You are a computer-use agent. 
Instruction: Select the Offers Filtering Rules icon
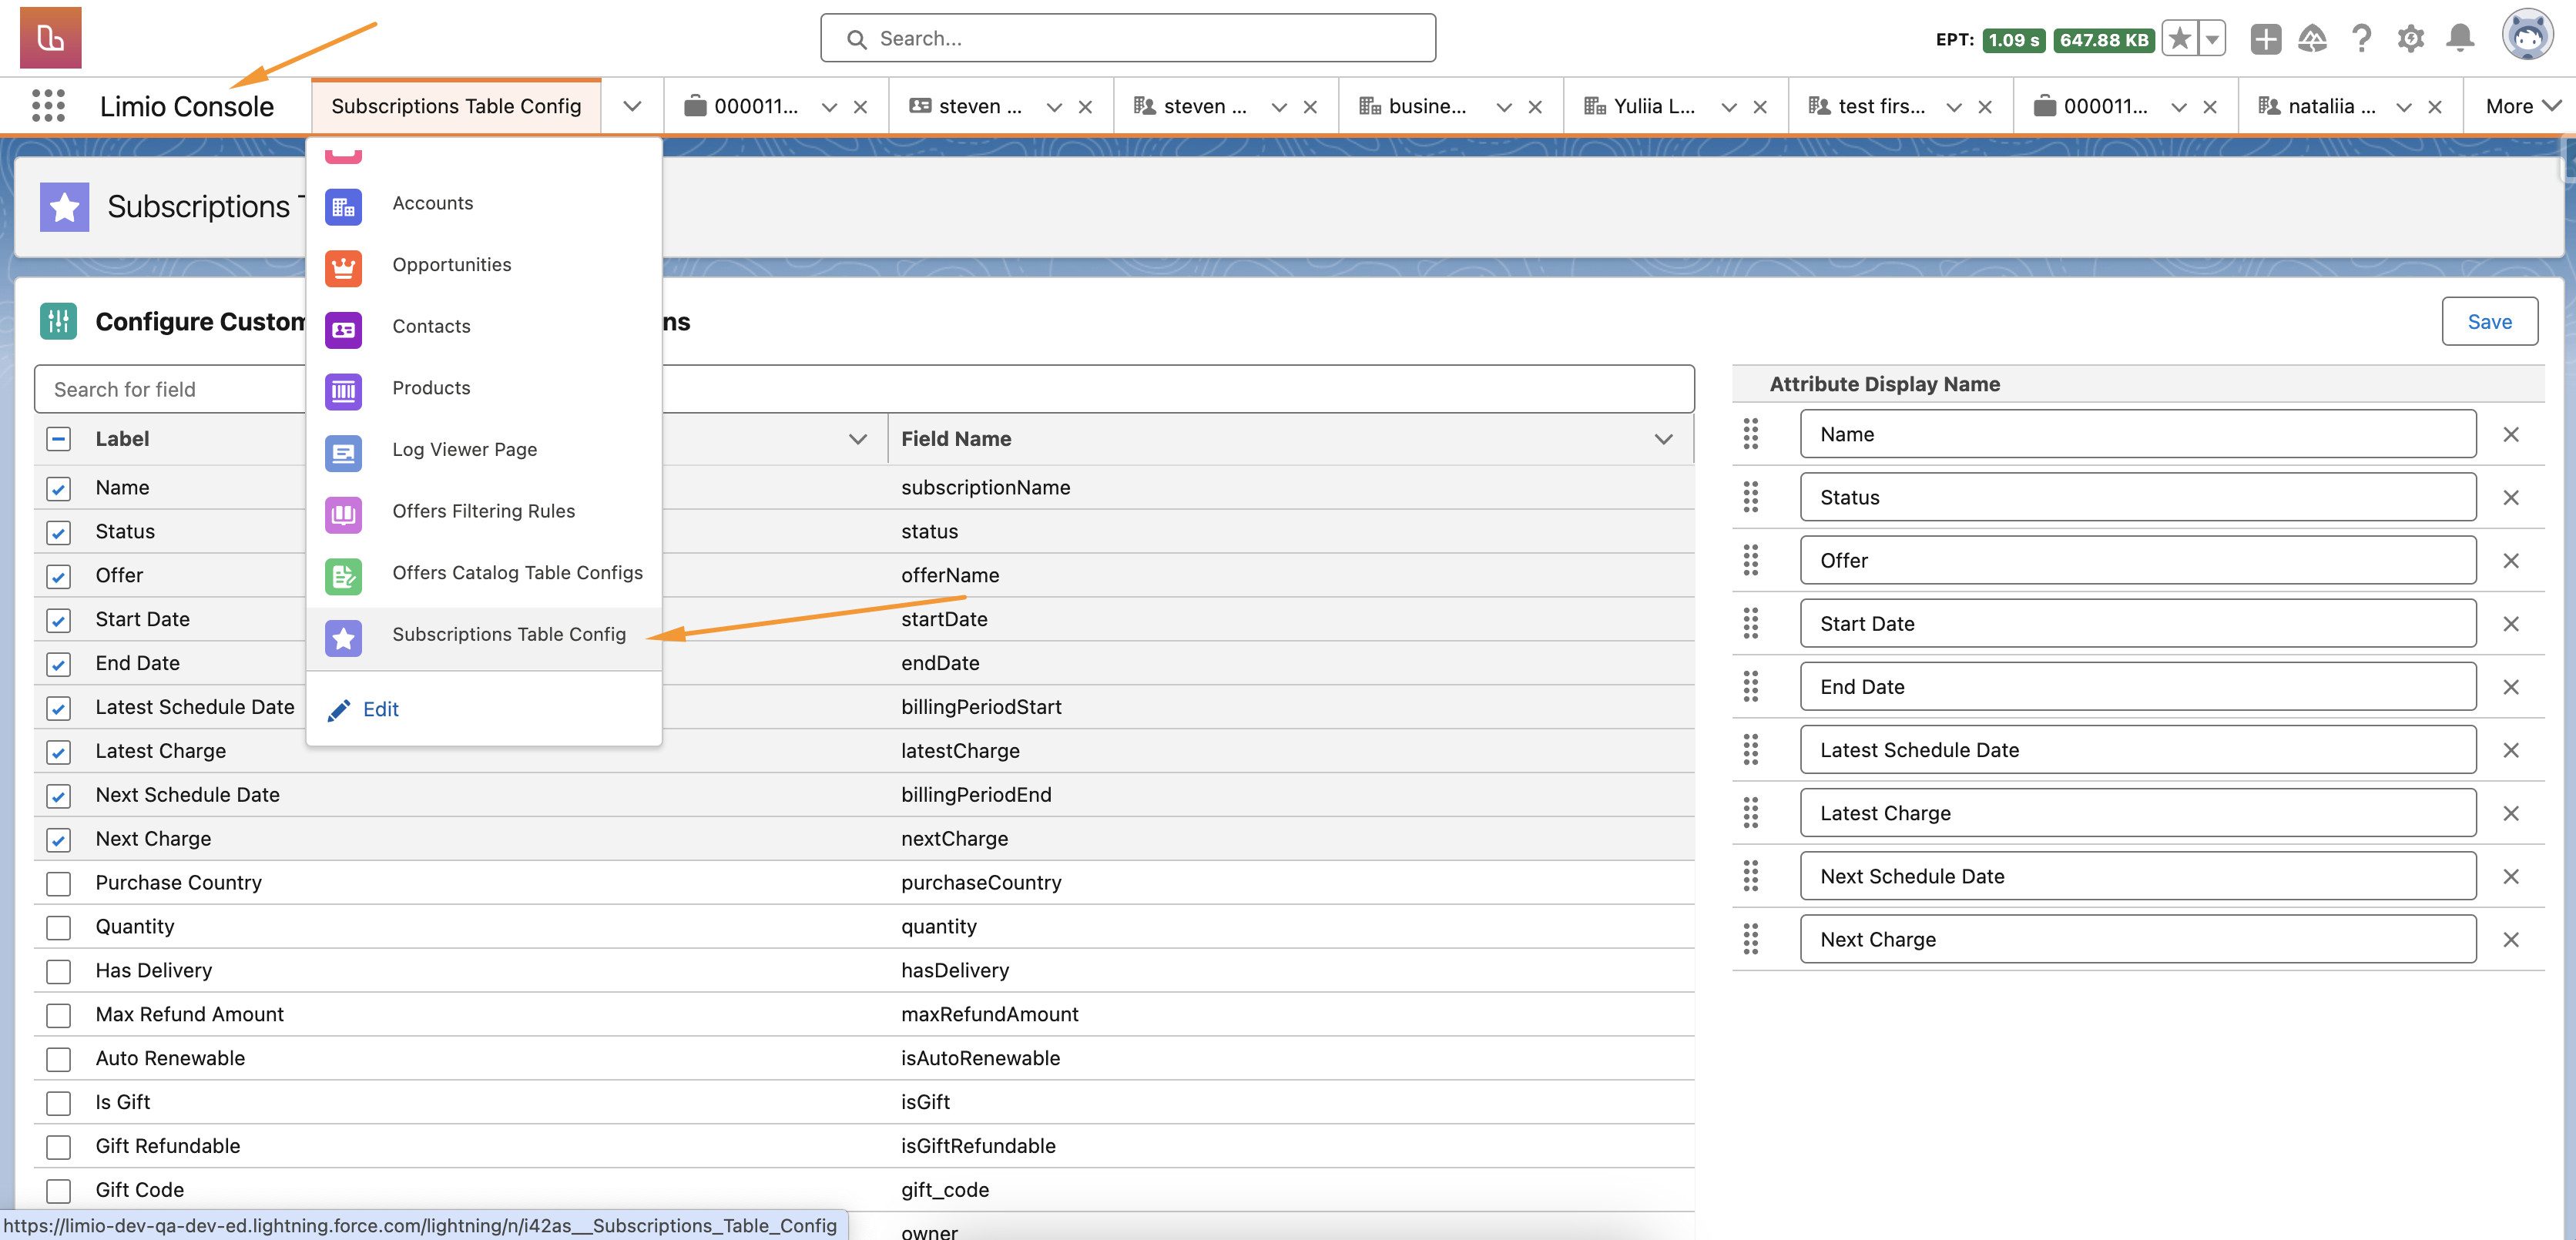pyautogui.click(x=343, y=514)
